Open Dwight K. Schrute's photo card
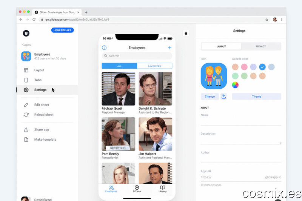The height and width of the screenshot is (201, 302). point(156,89)
